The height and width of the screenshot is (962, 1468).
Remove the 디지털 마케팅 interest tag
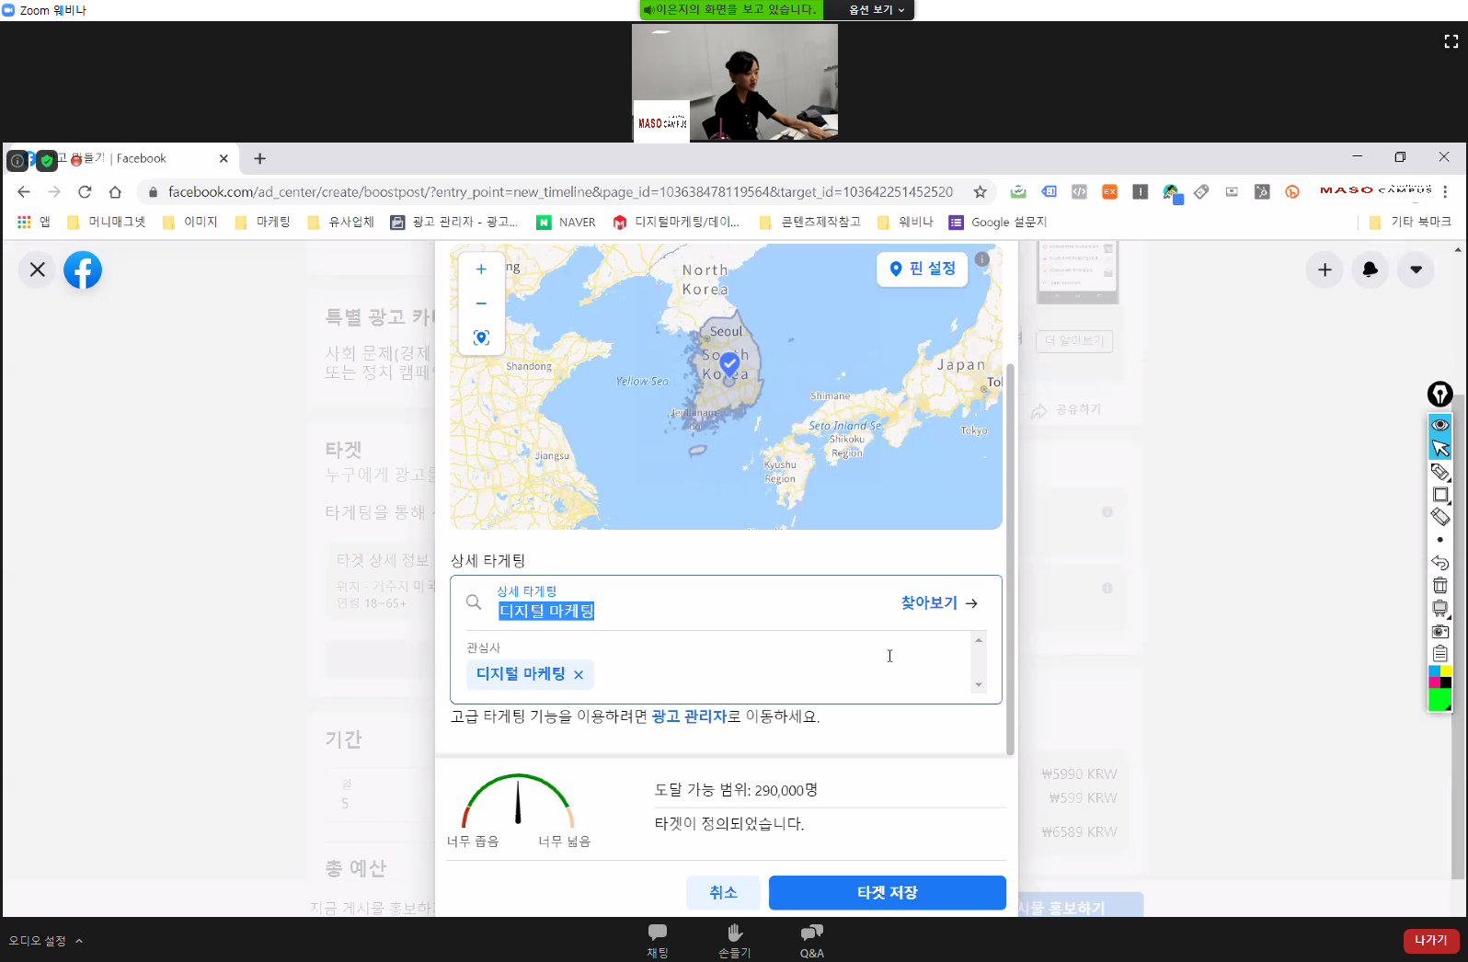(579, 675)
